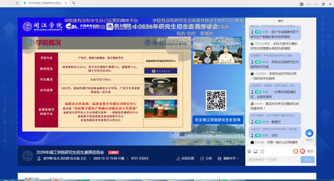
Task: Click the orange gift icon above chat input
Action: 296,151
